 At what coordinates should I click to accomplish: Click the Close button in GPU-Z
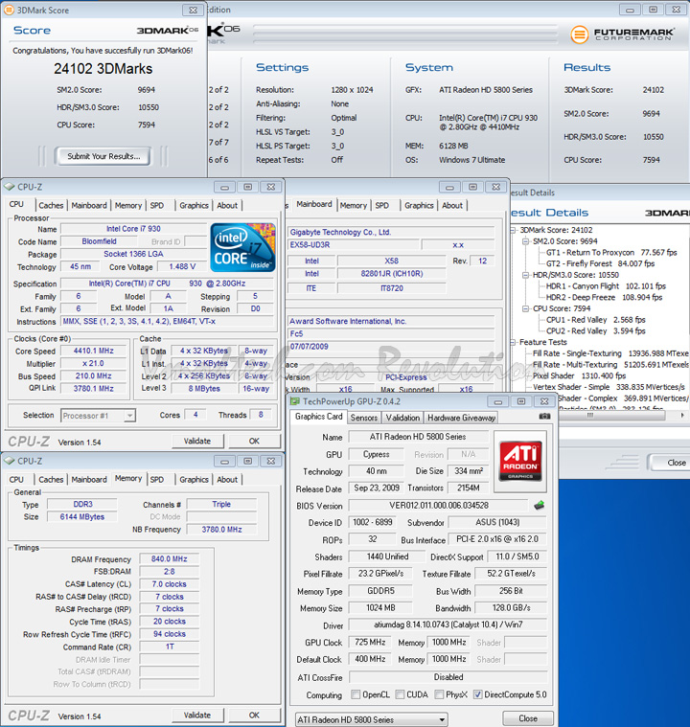528,718
